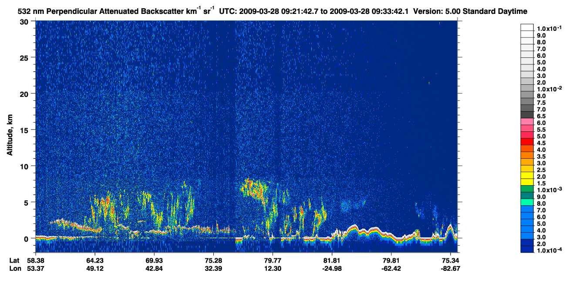This screenshot has height=290, width=566.
Task: Click the longitude value 42.84
Action: click(154, 268)
